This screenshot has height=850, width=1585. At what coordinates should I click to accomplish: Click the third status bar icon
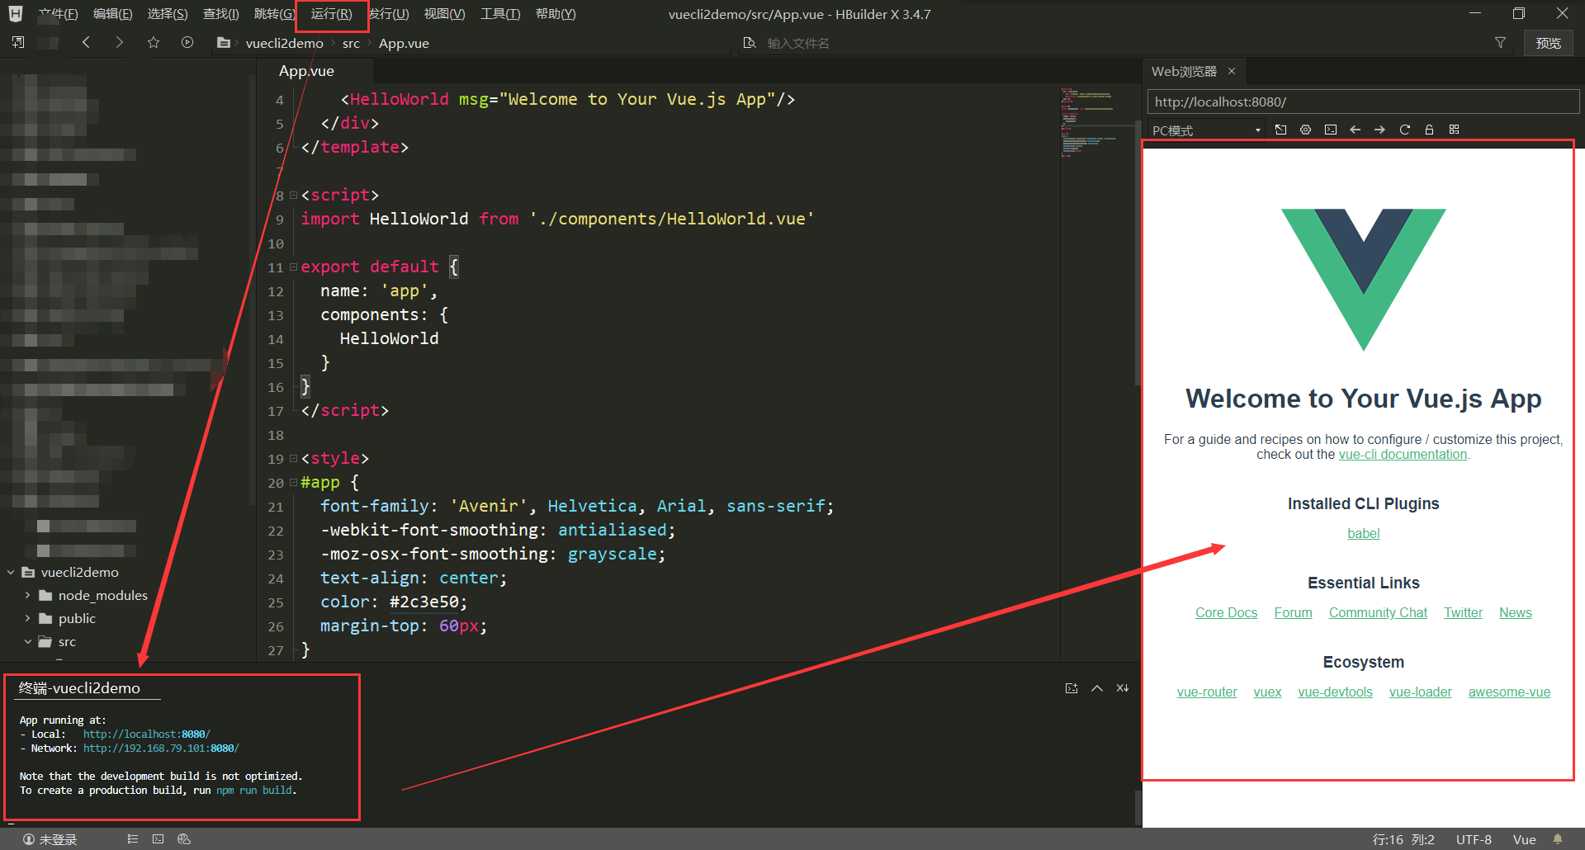coord(184,839)
